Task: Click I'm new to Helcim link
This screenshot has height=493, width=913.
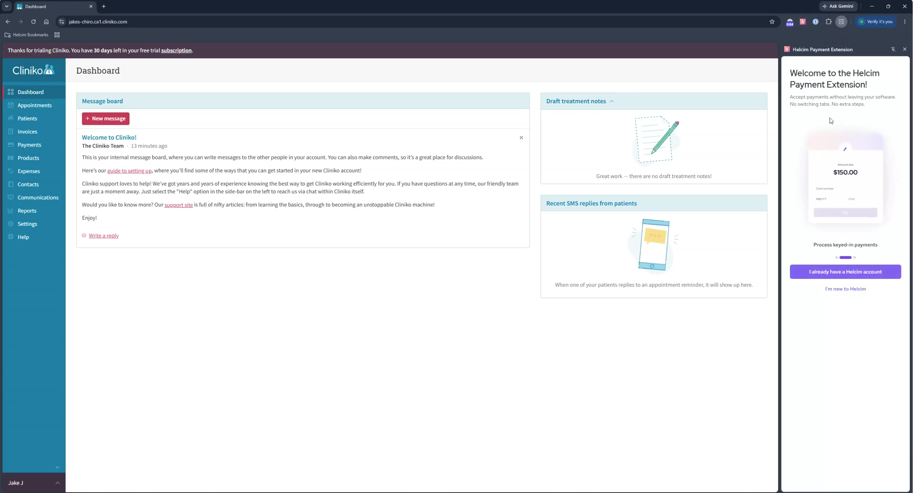Action: point(845,289)
